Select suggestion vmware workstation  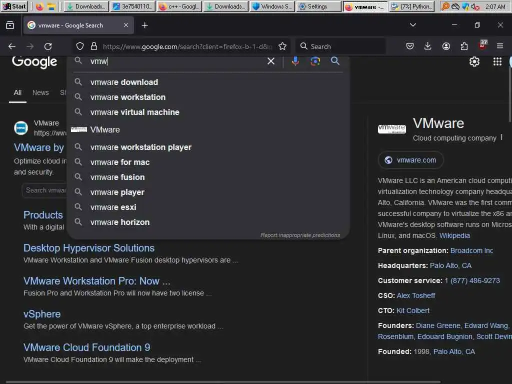click(208, 97)
